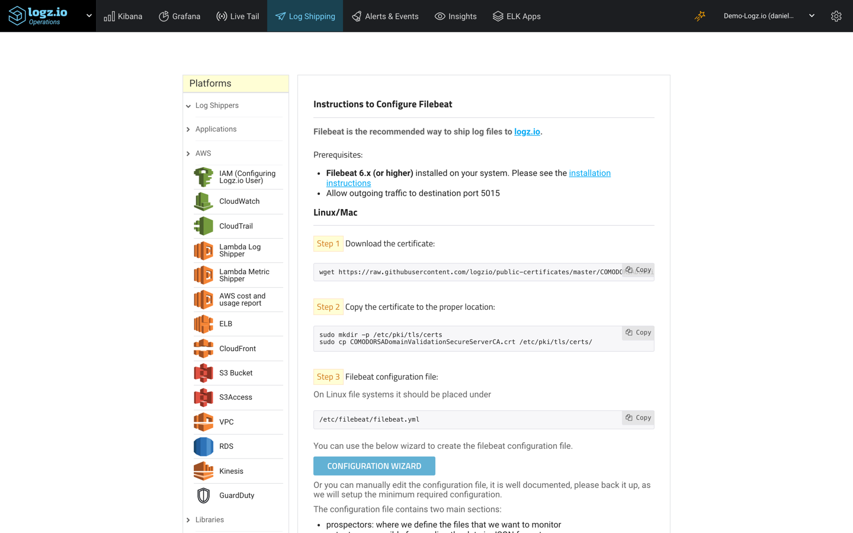Click the Insights eye icon
This screenshot has width=853, height=533.
point(440,16)
